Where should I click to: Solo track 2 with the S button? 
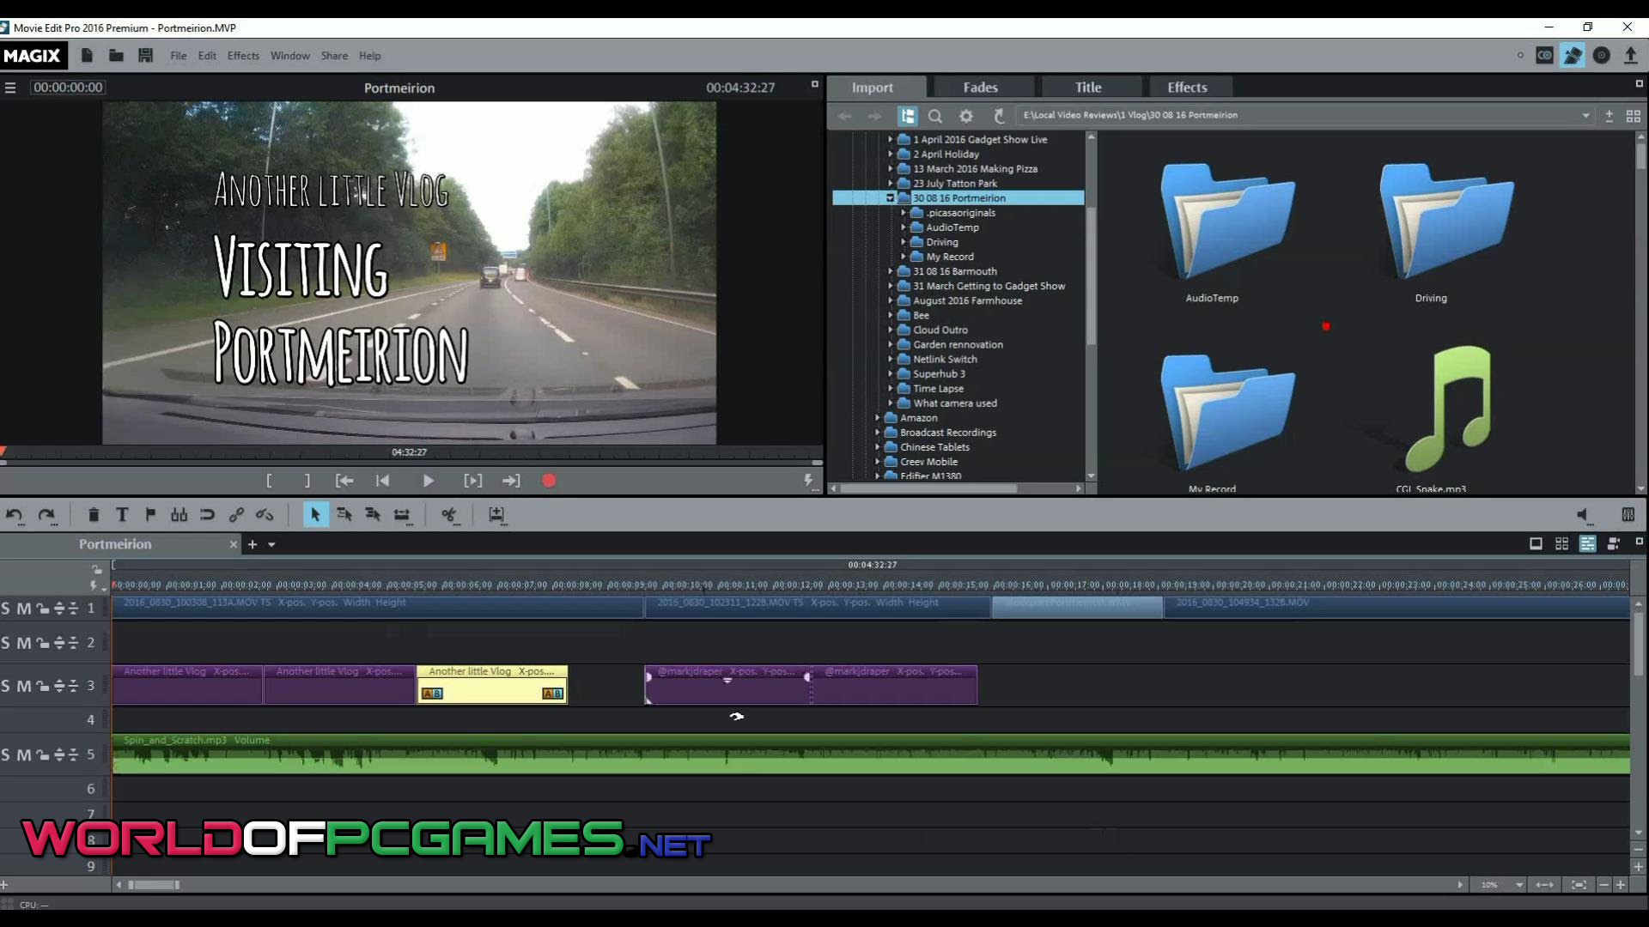click(x=6, y=643)
